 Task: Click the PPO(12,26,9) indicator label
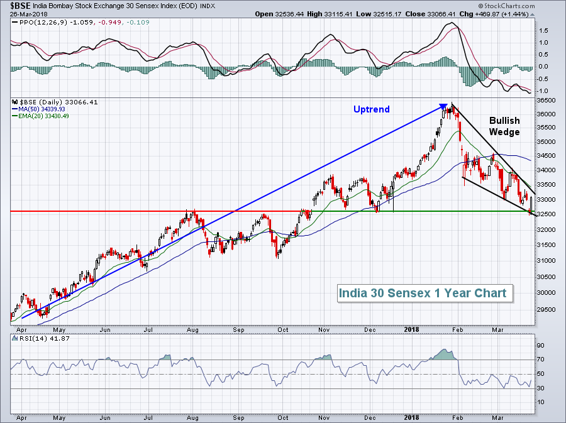coord(43,23)
